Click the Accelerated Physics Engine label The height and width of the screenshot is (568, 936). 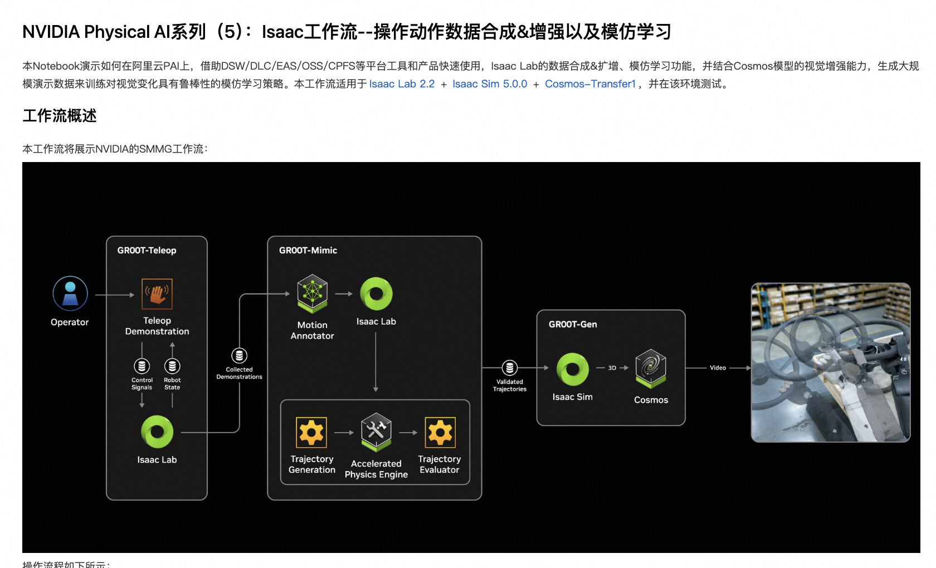point(376,469)
